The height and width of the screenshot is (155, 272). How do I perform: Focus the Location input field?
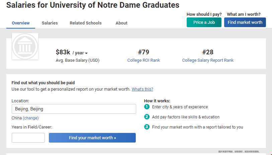[74, 109]
